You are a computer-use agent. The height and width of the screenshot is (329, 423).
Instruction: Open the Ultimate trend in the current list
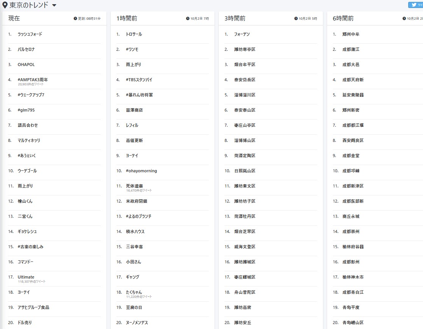coord(26,277)
